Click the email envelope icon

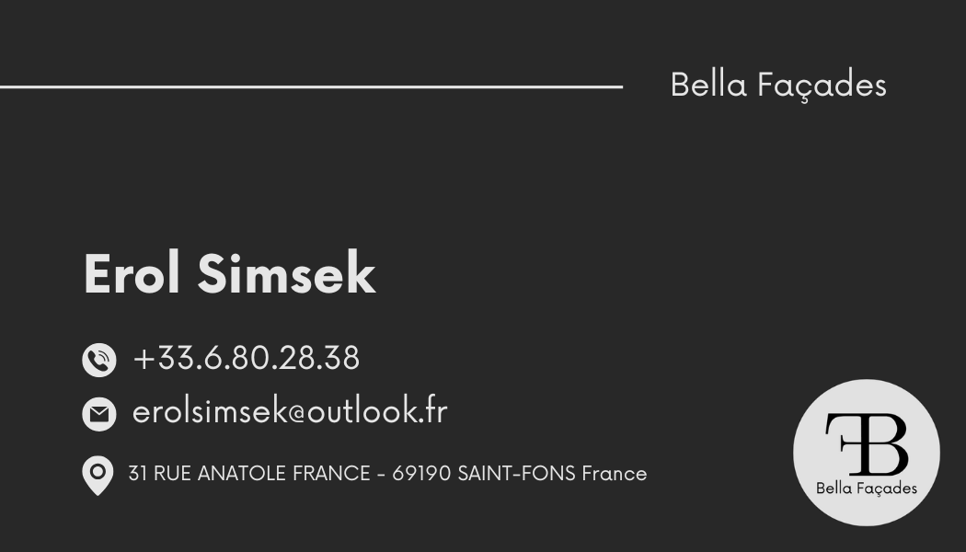click(x=99, y=414)
